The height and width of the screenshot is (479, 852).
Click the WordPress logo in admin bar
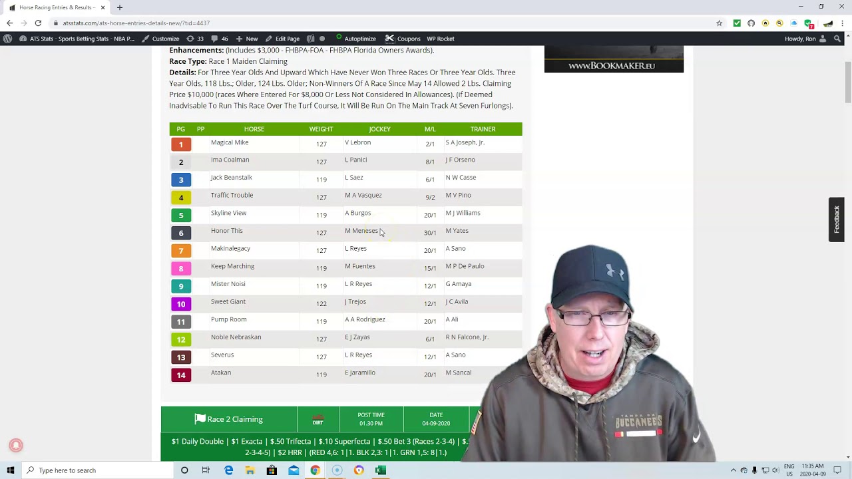(x=7, y=39)
